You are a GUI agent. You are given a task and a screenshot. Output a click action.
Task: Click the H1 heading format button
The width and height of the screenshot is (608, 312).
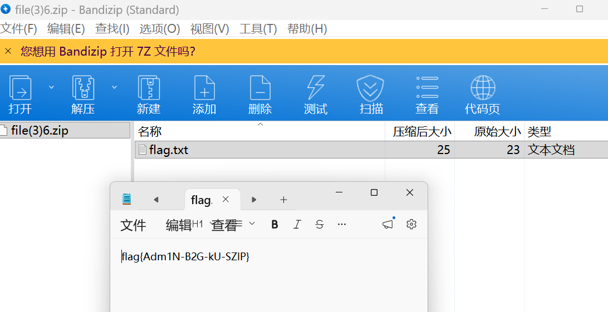coord(197,224)
